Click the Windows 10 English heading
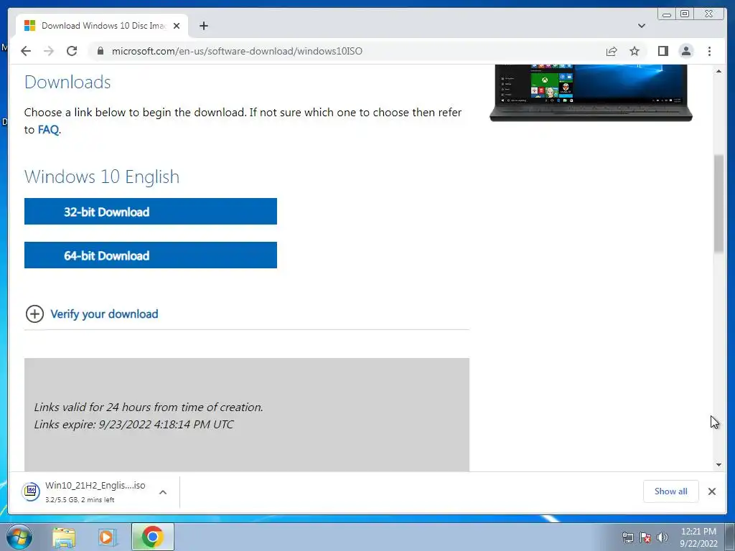Image resolution: width=735 pixels, height=551 pixels. (102, 176)
